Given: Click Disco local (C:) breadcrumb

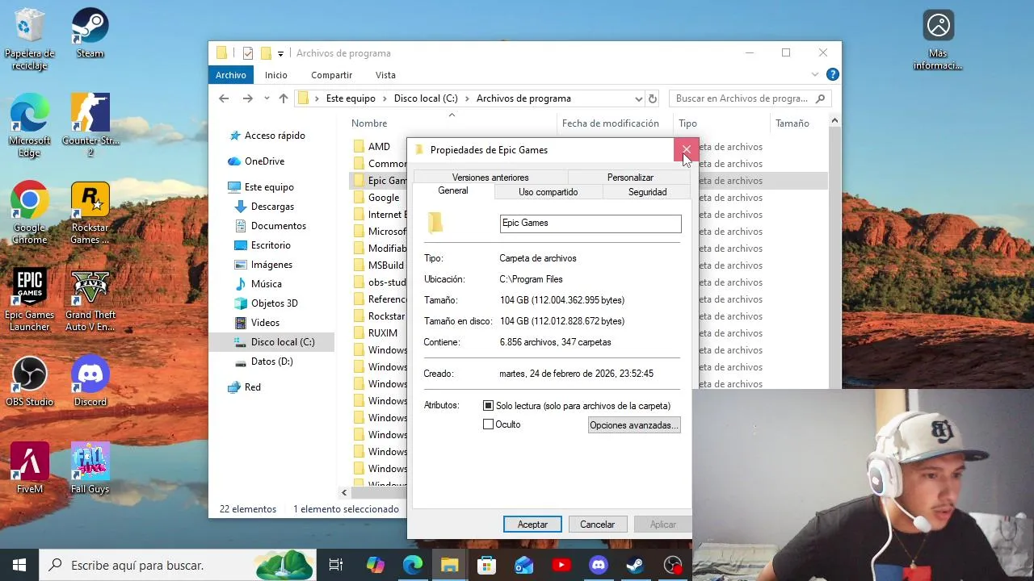Looking at the screenshot, I should (x=426, y=98).
